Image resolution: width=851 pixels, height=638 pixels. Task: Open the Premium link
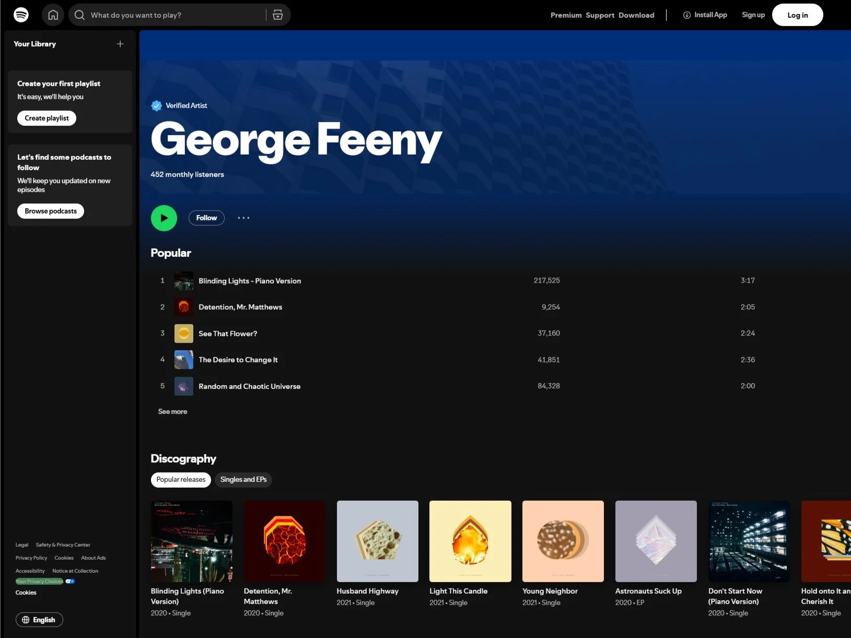coord(566,15)
